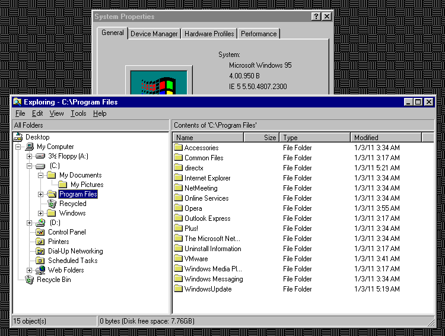Maximize the Exploring window
445x336 pixels.
click(x=418, y=102)
